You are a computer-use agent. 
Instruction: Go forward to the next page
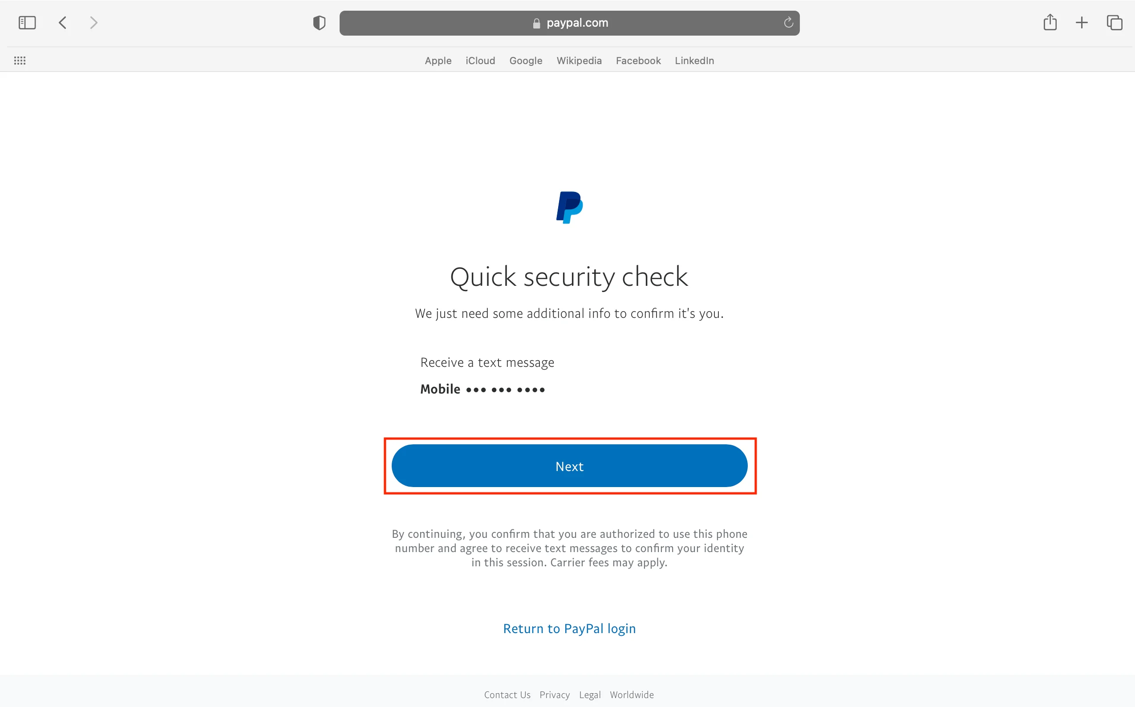(93, 22)
